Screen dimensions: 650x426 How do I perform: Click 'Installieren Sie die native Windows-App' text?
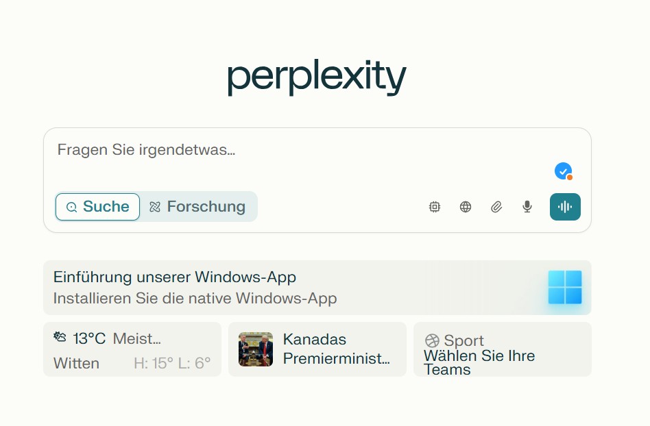coord(195,298)
